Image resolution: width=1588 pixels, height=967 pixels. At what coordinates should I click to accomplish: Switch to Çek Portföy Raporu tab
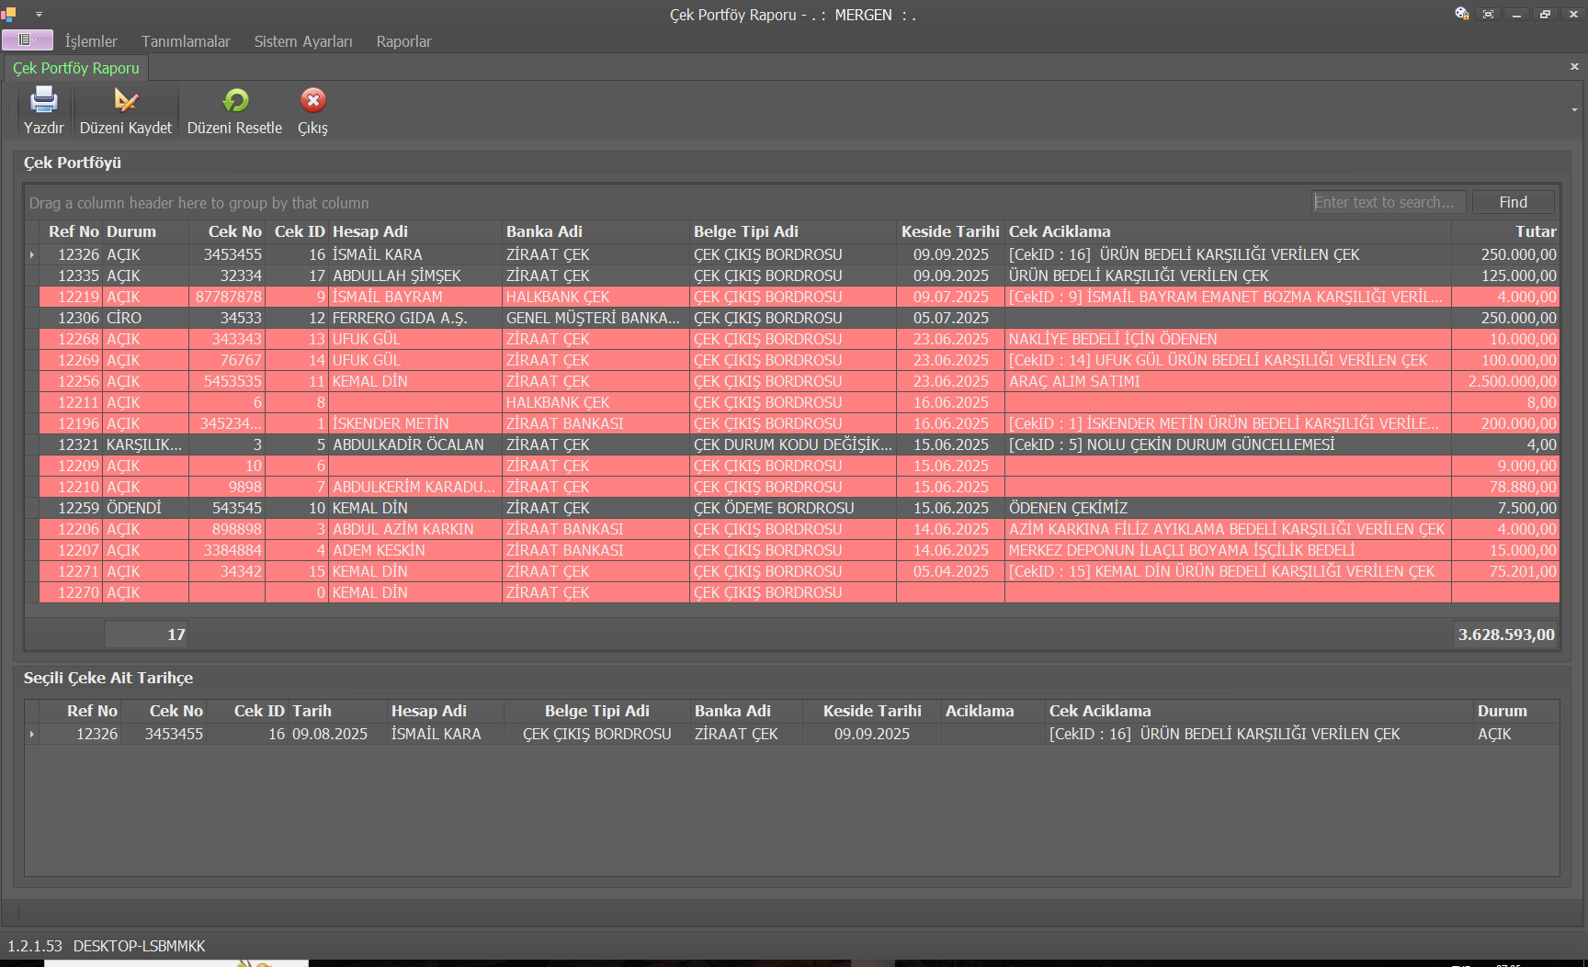pos(76,68)
